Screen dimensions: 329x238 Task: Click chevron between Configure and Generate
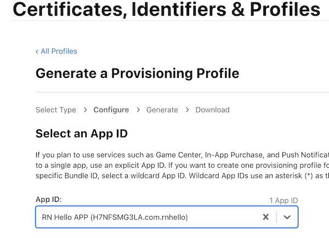pyautogui.click(x=138, y=110)
